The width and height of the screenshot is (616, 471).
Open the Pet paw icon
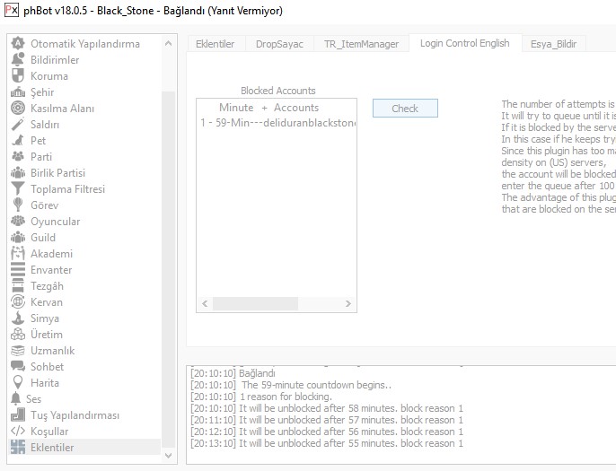[16, 140]
